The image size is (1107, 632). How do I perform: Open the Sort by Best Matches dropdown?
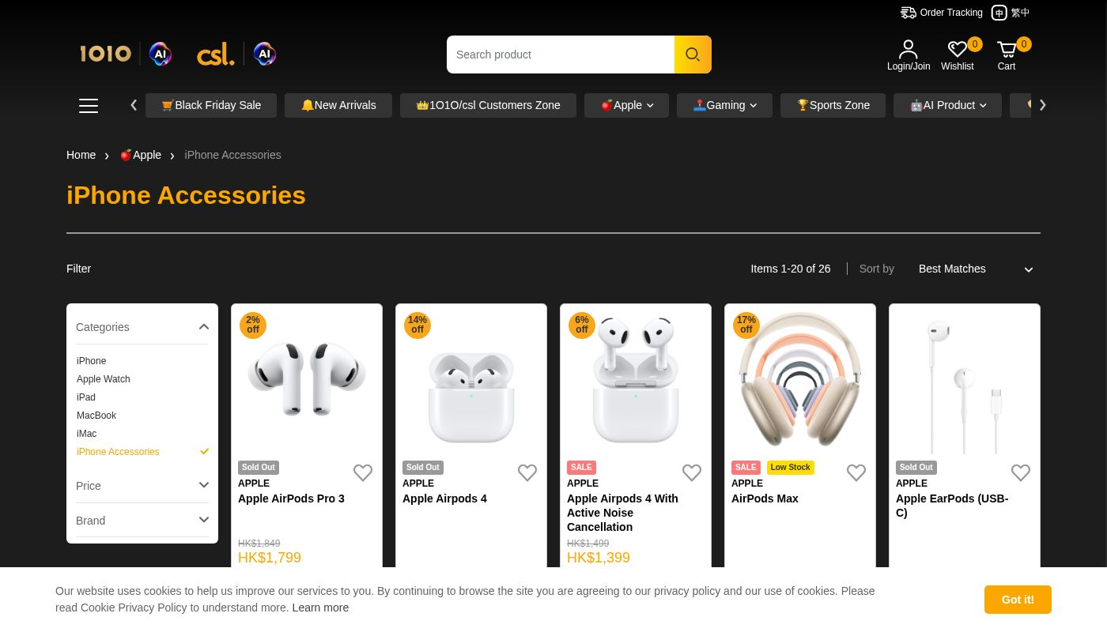tap(975, 269)
